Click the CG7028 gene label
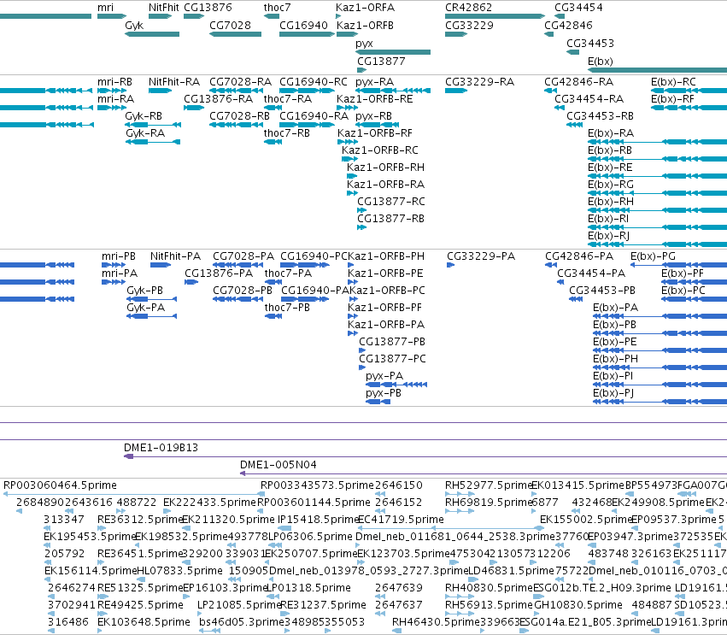Screen dimensions: 727x635 pyautogui.click(x=230, y=25)
